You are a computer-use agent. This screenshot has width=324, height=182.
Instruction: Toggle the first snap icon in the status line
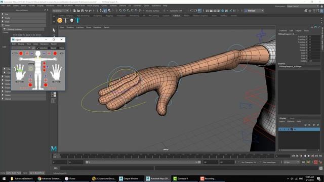[x=120, y=11]
